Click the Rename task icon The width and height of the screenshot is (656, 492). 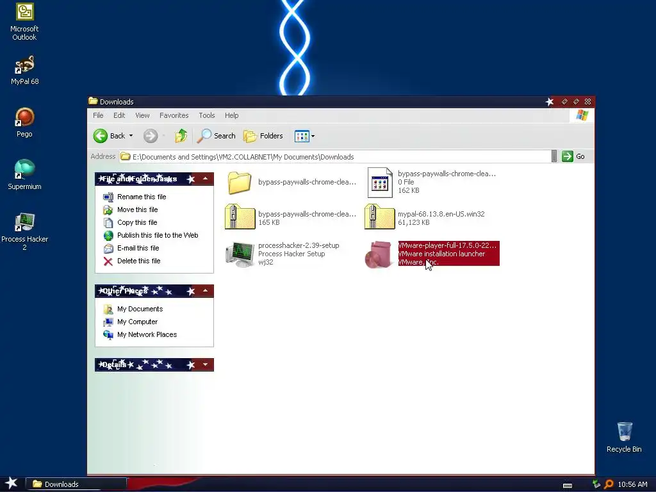(x=108, y=197)
